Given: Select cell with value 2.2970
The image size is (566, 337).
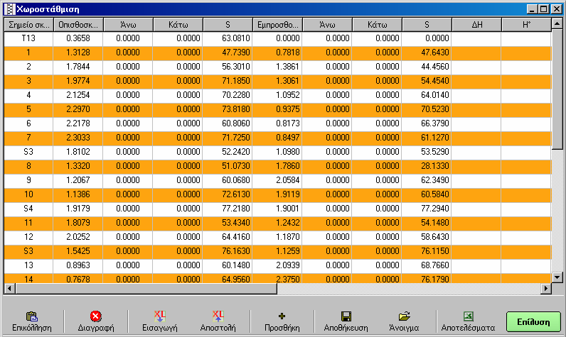Looking at the screenshot, I should tap(78, 109).
